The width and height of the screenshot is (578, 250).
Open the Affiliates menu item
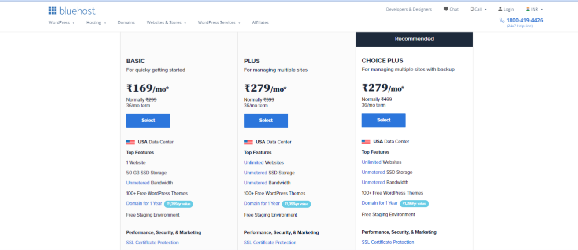point(260,22)
